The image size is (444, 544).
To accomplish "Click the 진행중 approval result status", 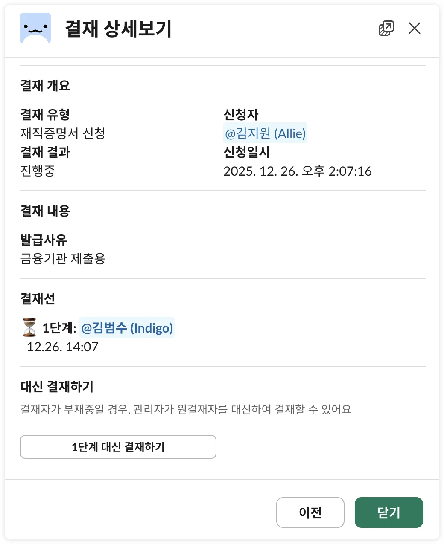I will pos(38,171).
